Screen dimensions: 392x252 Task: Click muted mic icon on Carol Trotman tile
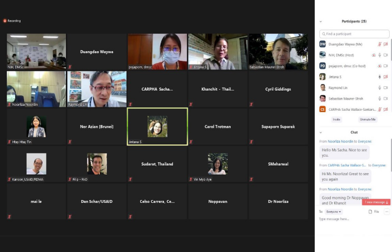click(191, 142)
